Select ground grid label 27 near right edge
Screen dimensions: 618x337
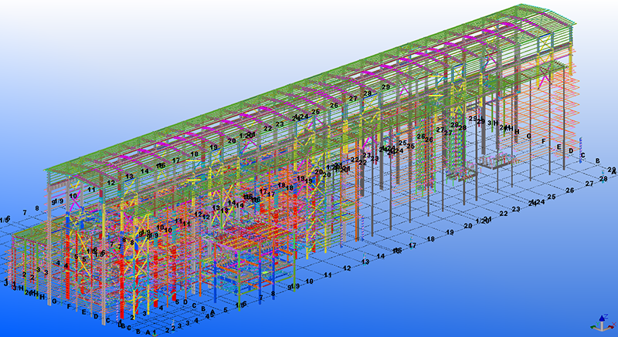tap(589, 184)
